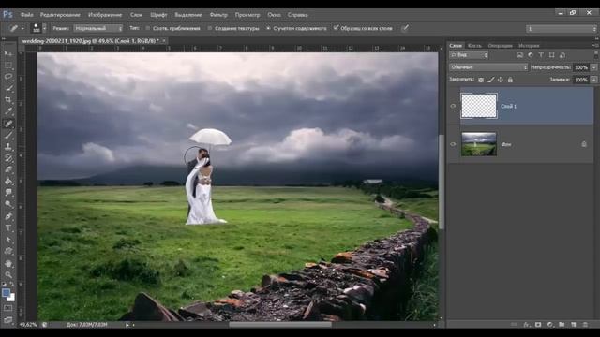
Task: Open workspace switcher dropdown
Action: (561, 29)
